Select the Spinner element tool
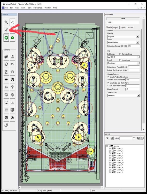This screenshot has height=194, width=147. [6, 79]
